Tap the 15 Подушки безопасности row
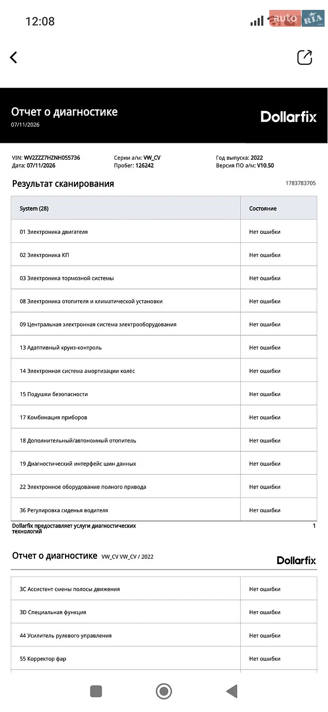328x712 pixels. (164, 394)
